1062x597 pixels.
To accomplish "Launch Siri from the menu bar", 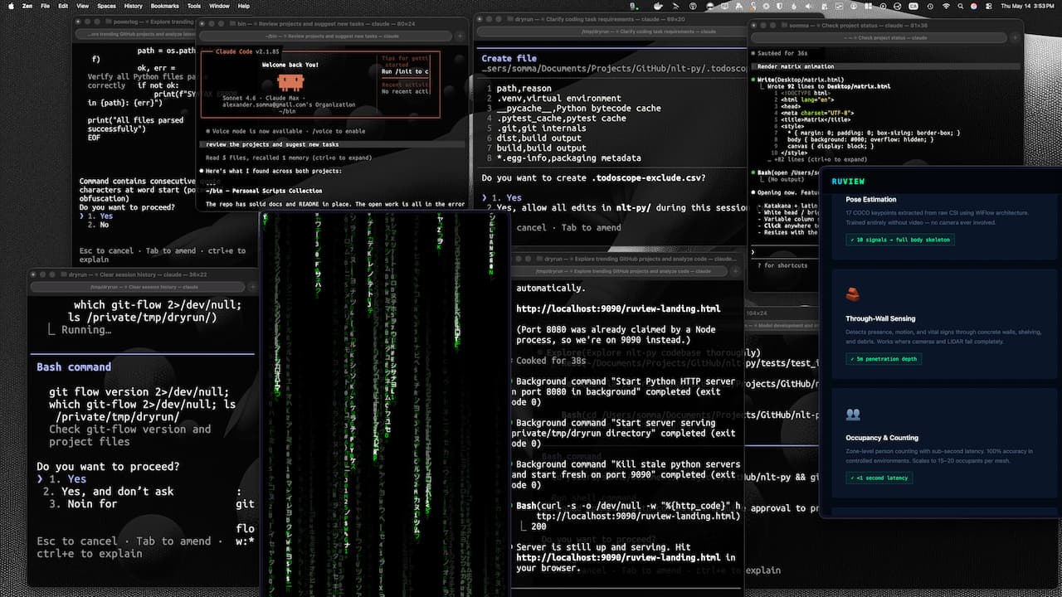I will 974,6.
